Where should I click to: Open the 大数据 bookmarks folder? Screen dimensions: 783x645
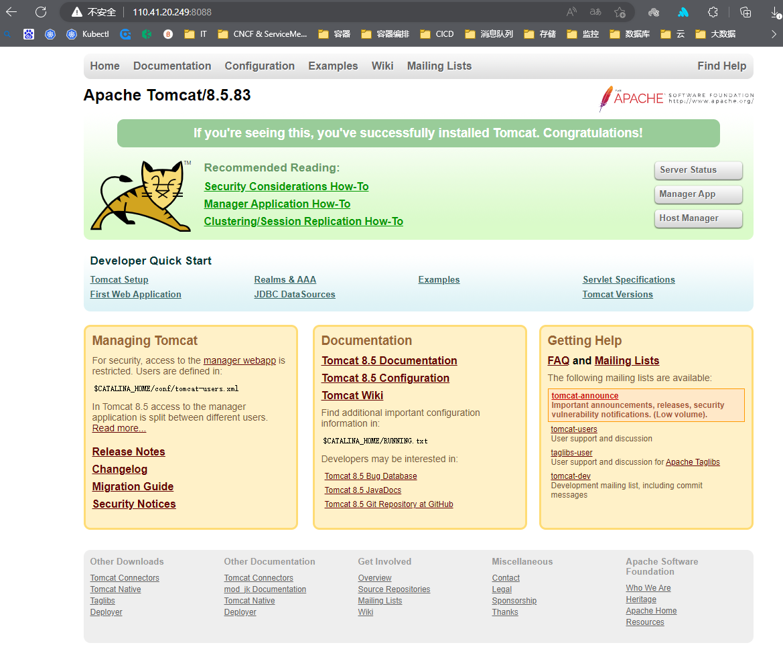tap(715, 34)
